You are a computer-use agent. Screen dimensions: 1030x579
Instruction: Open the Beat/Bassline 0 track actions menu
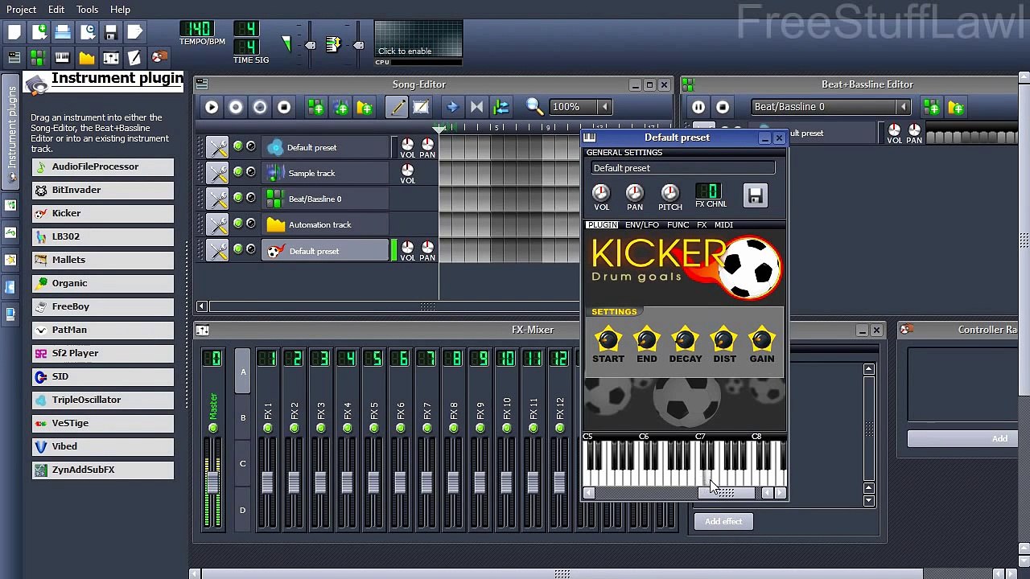pyautogui.click(x=216, y=199)
